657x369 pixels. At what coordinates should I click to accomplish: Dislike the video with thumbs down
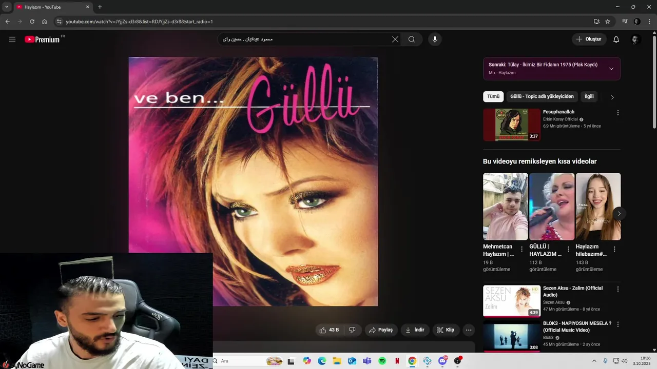[352, 330]
